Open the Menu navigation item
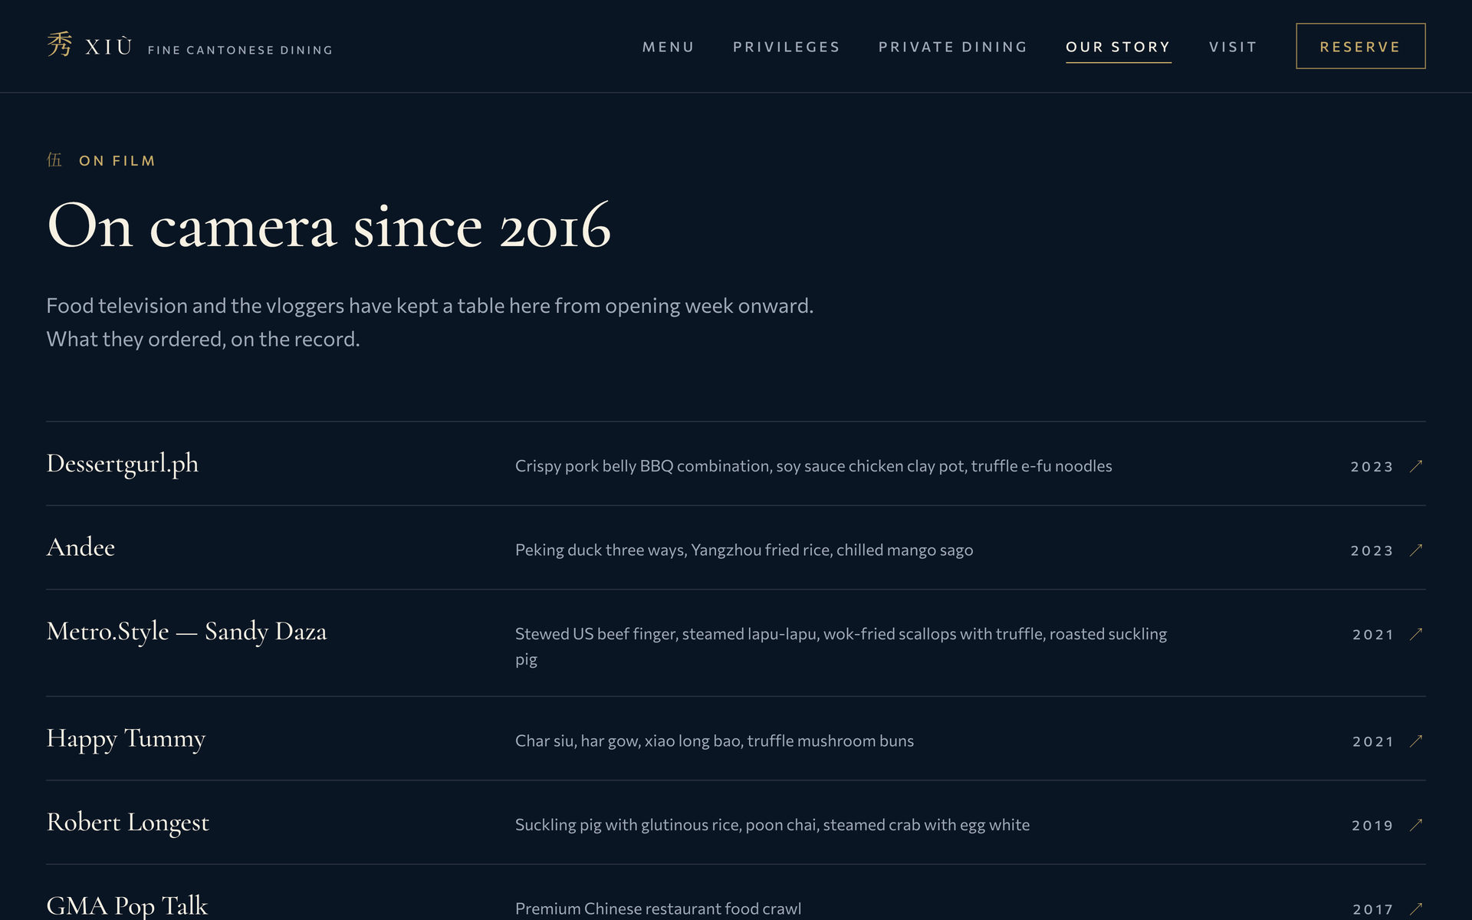 668,47
